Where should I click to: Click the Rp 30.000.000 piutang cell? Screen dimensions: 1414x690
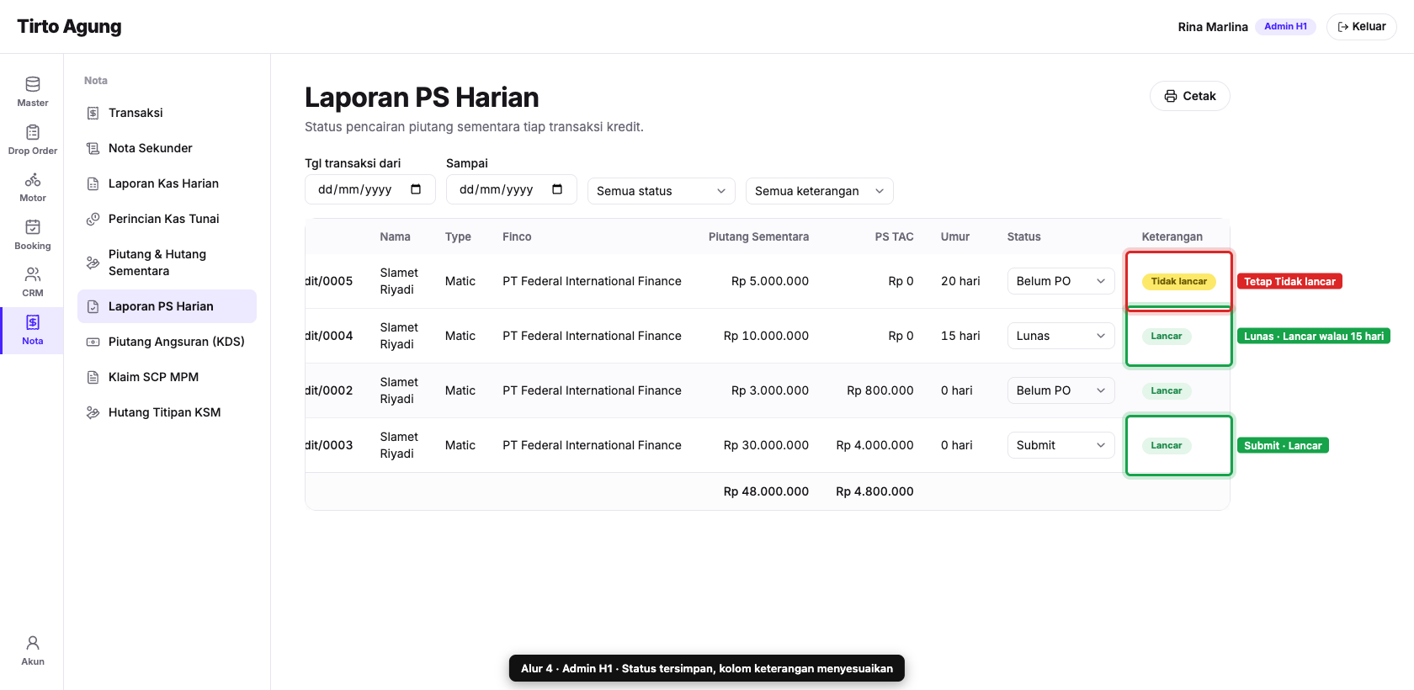coord(766,445)
